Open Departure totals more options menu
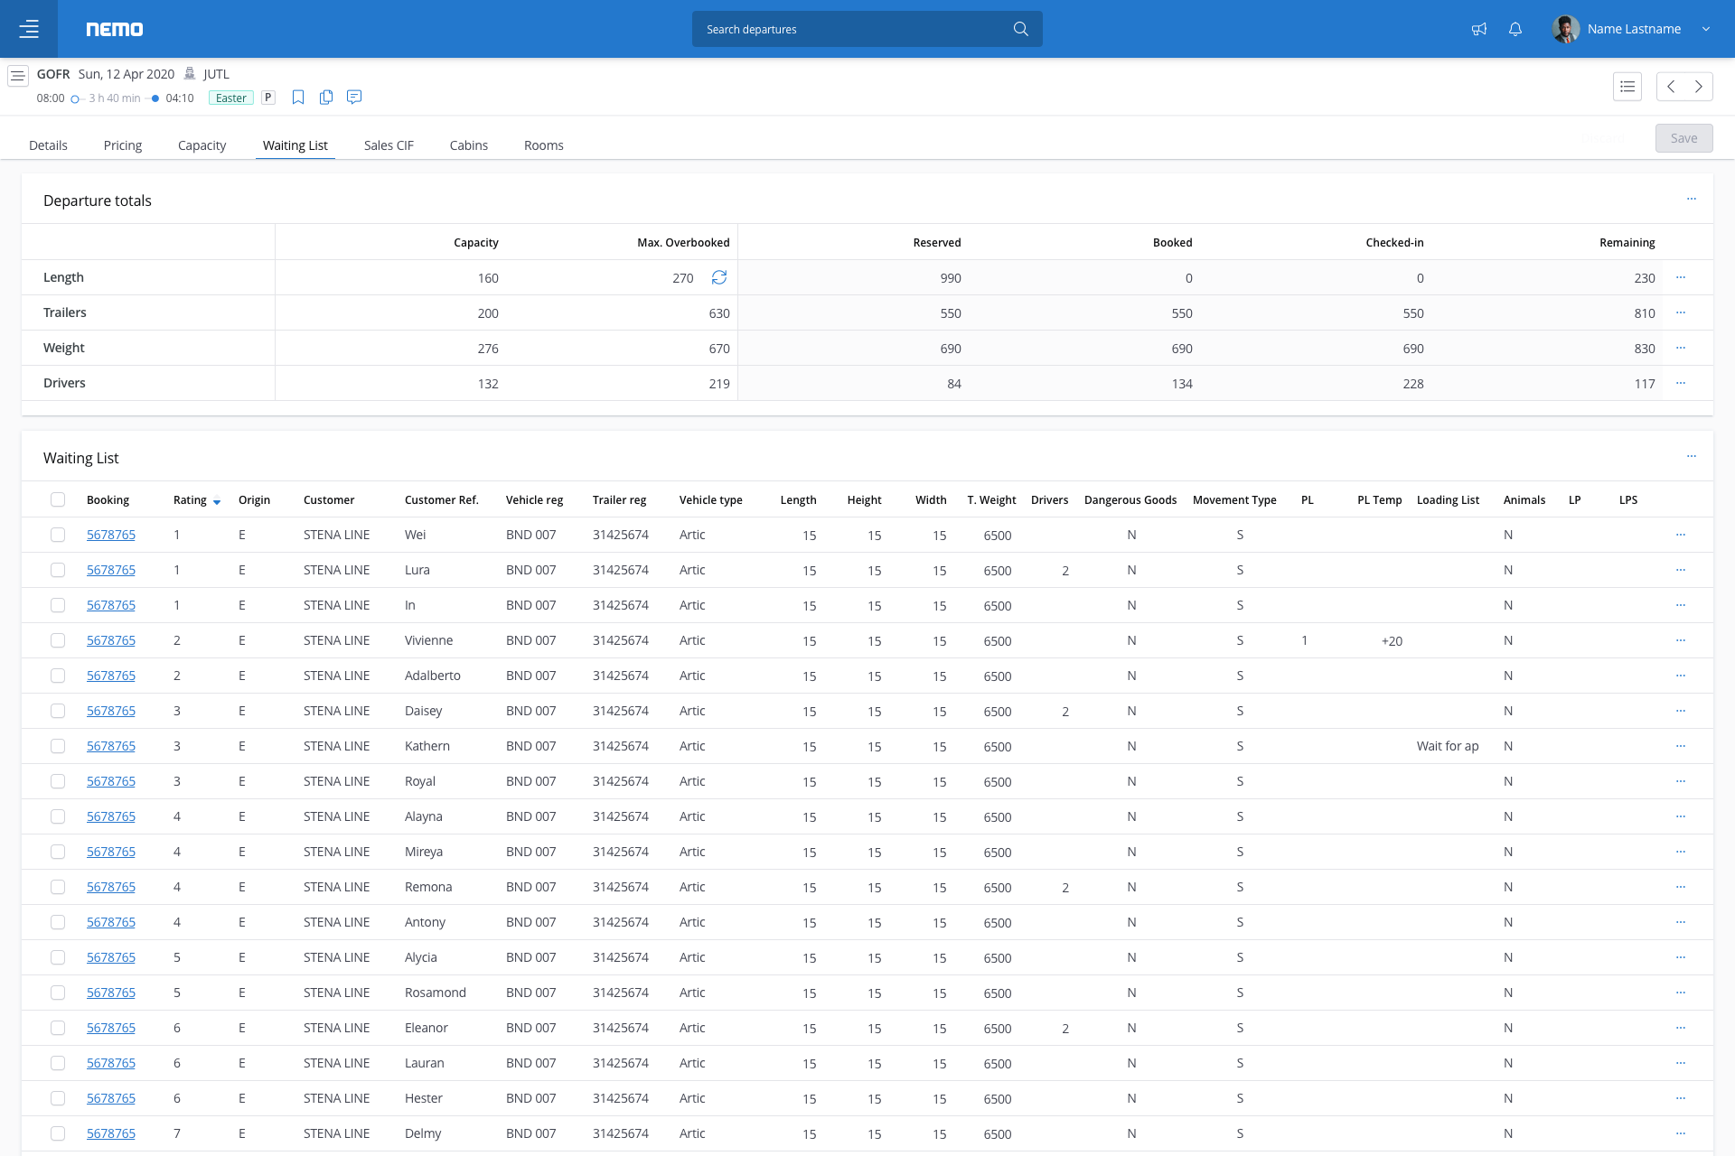1735x1156 pixels. tap(1692, 200)
